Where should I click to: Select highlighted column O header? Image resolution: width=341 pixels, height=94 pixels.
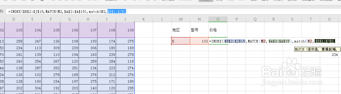tap(218, 19)
